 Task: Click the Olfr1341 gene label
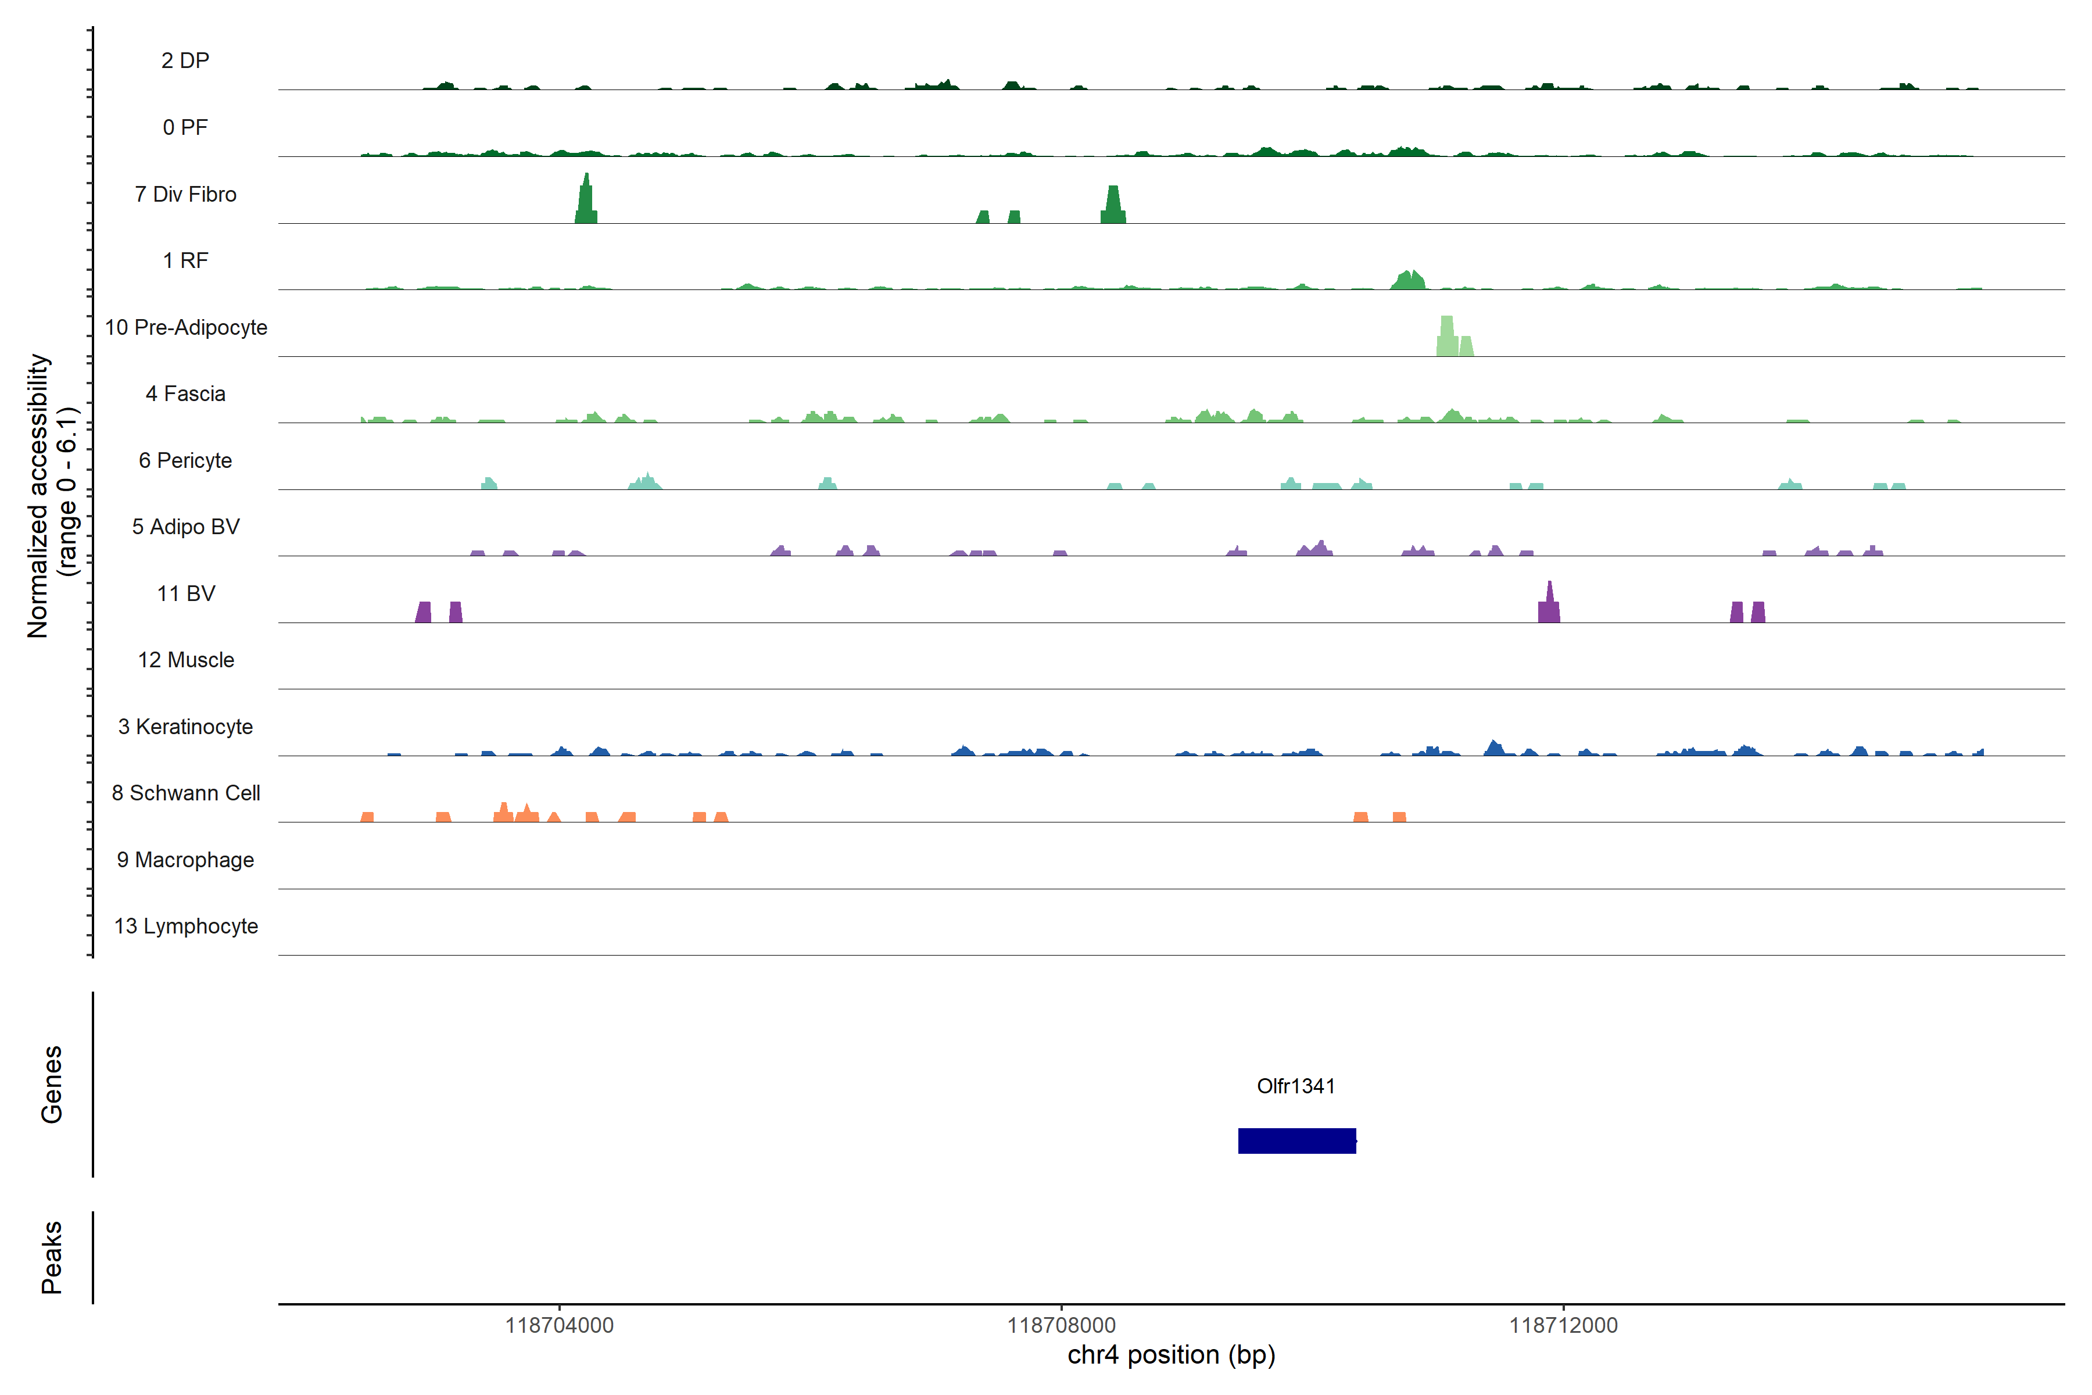[1295, 1085]
